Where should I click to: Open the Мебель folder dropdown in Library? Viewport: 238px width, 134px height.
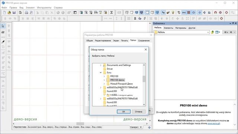(208, 32)
